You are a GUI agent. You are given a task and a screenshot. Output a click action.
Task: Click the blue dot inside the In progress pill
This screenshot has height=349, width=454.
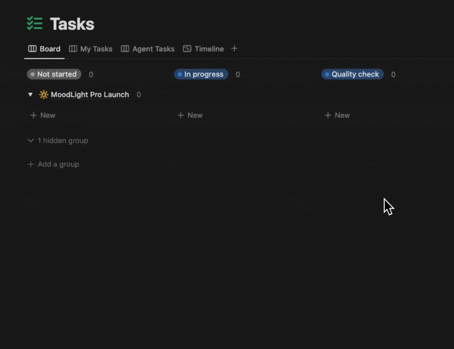pos(180,74)
